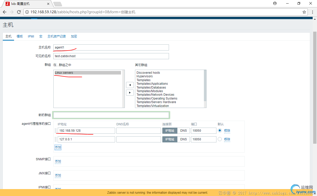317x196 pixels.
Task: Open the Chrome menu (three dots)
Action: click(313, 12)
